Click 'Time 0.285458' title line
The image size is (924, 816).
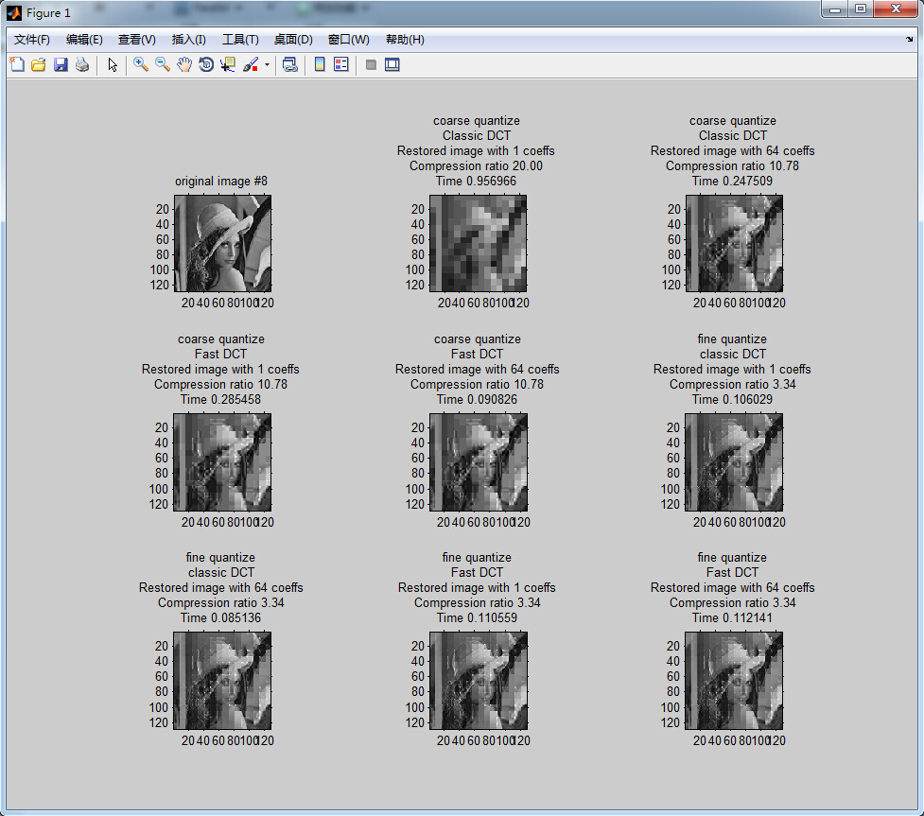[220, 399]
